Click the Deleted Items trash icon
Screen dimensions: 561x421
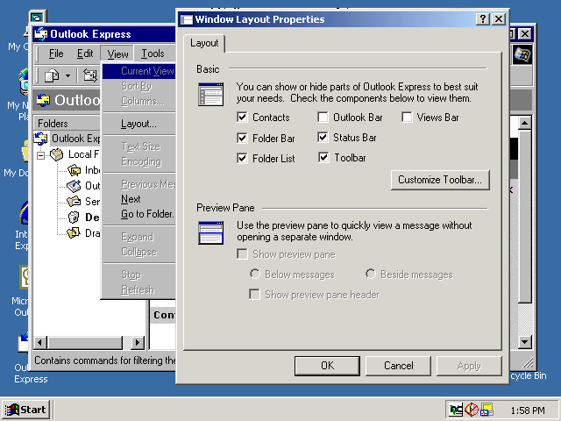point(74,217)
